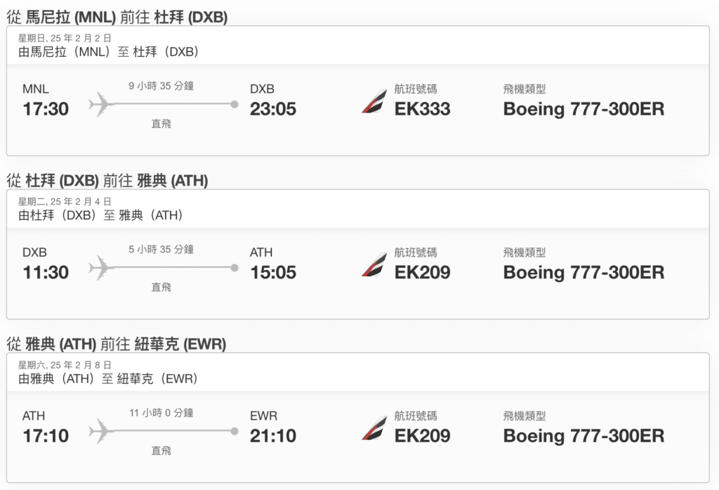This screenshot has height=490, width=719.
Task: Click Boeing 777-300ER on the EK333 row
Action: tap(583, 109)
